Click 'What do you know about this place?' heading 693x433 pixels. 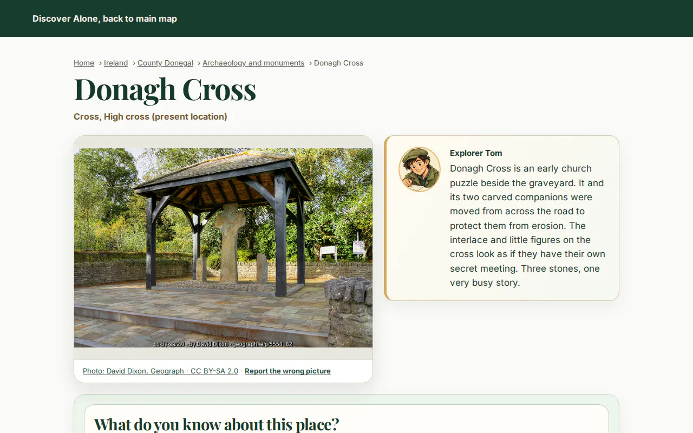pos(217,424)
